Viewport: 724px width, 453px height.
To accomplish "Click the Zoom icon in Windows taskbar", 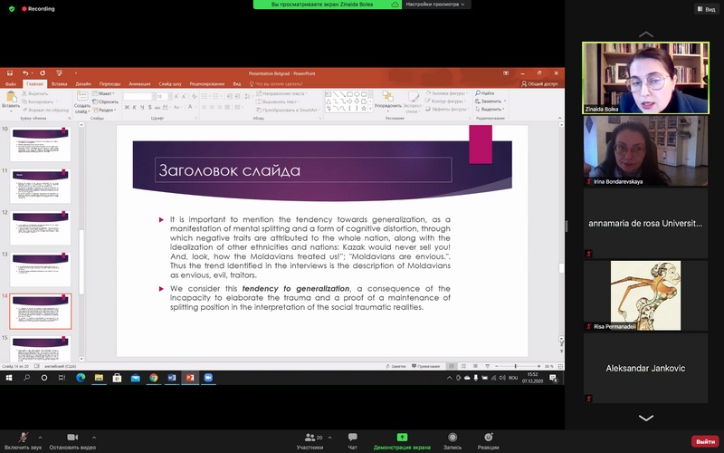I will click(208, 378).
